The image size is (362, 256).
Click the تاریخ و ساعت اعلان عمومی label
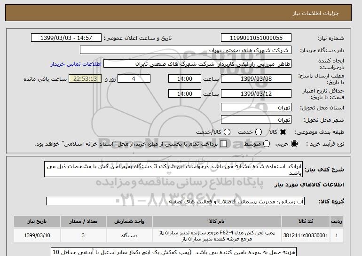pyautogui.click(x=137, y=38)
